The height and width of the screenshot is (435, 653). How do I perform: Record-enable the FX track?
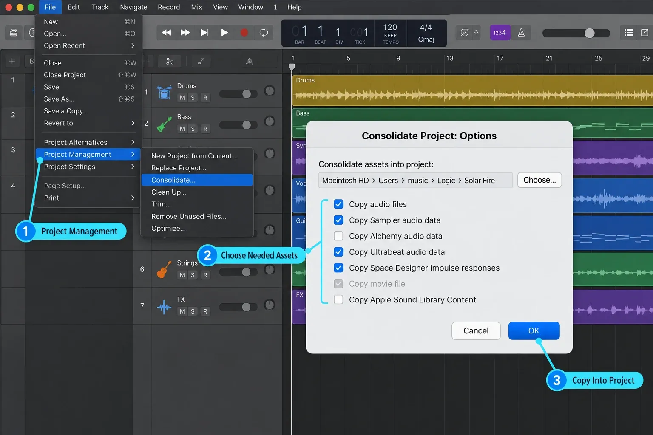coord(205,311)
